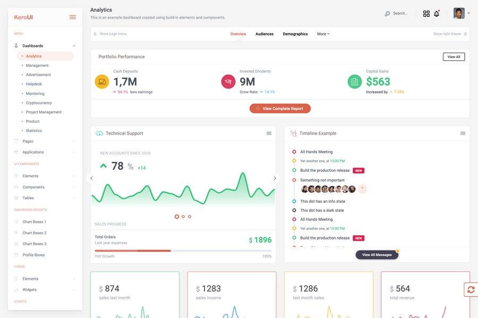Select the Dashboards icon in the sidebar
Screen dimensions: 478x318
pos(15,45)
